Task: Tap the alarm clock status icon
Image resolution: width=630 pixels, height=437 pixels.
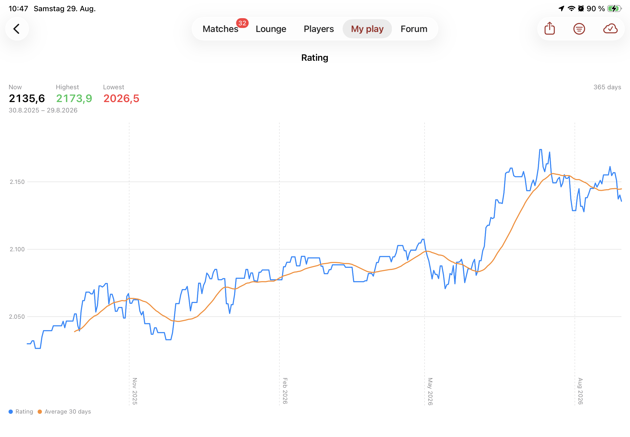Action: point(581,9)
